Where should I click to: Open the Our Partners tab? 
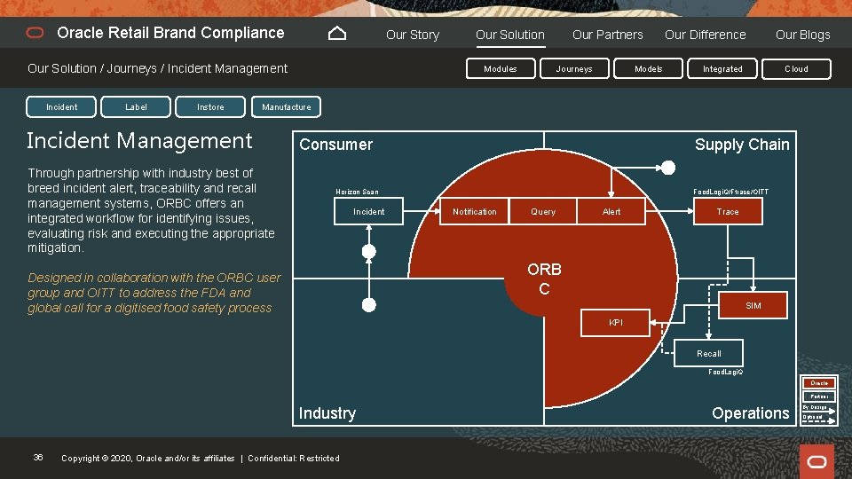[x=607, y=35]
